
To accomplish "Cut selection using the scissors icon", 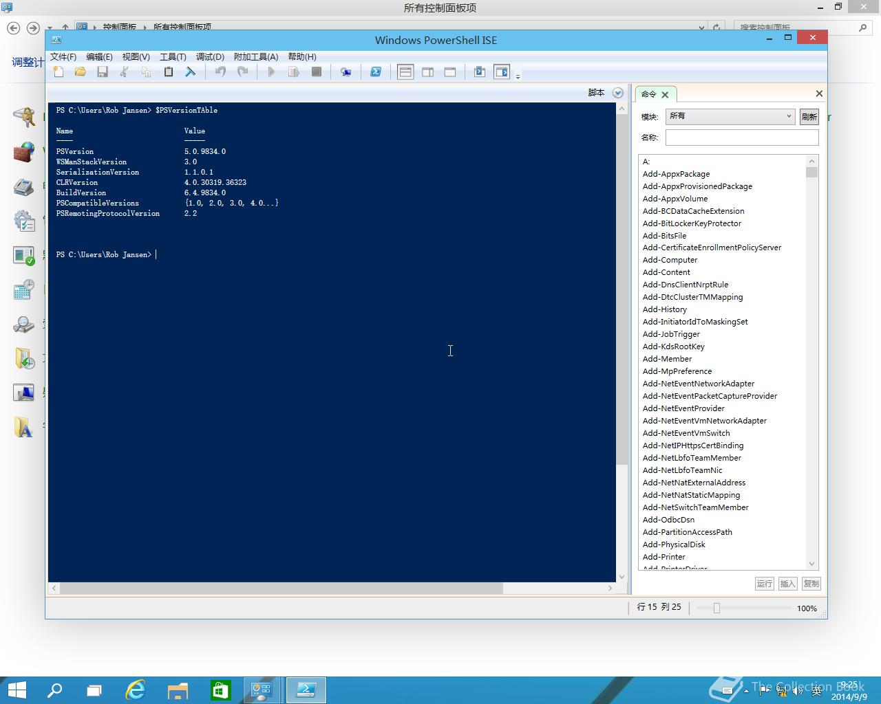I will (x=125, y=71).
